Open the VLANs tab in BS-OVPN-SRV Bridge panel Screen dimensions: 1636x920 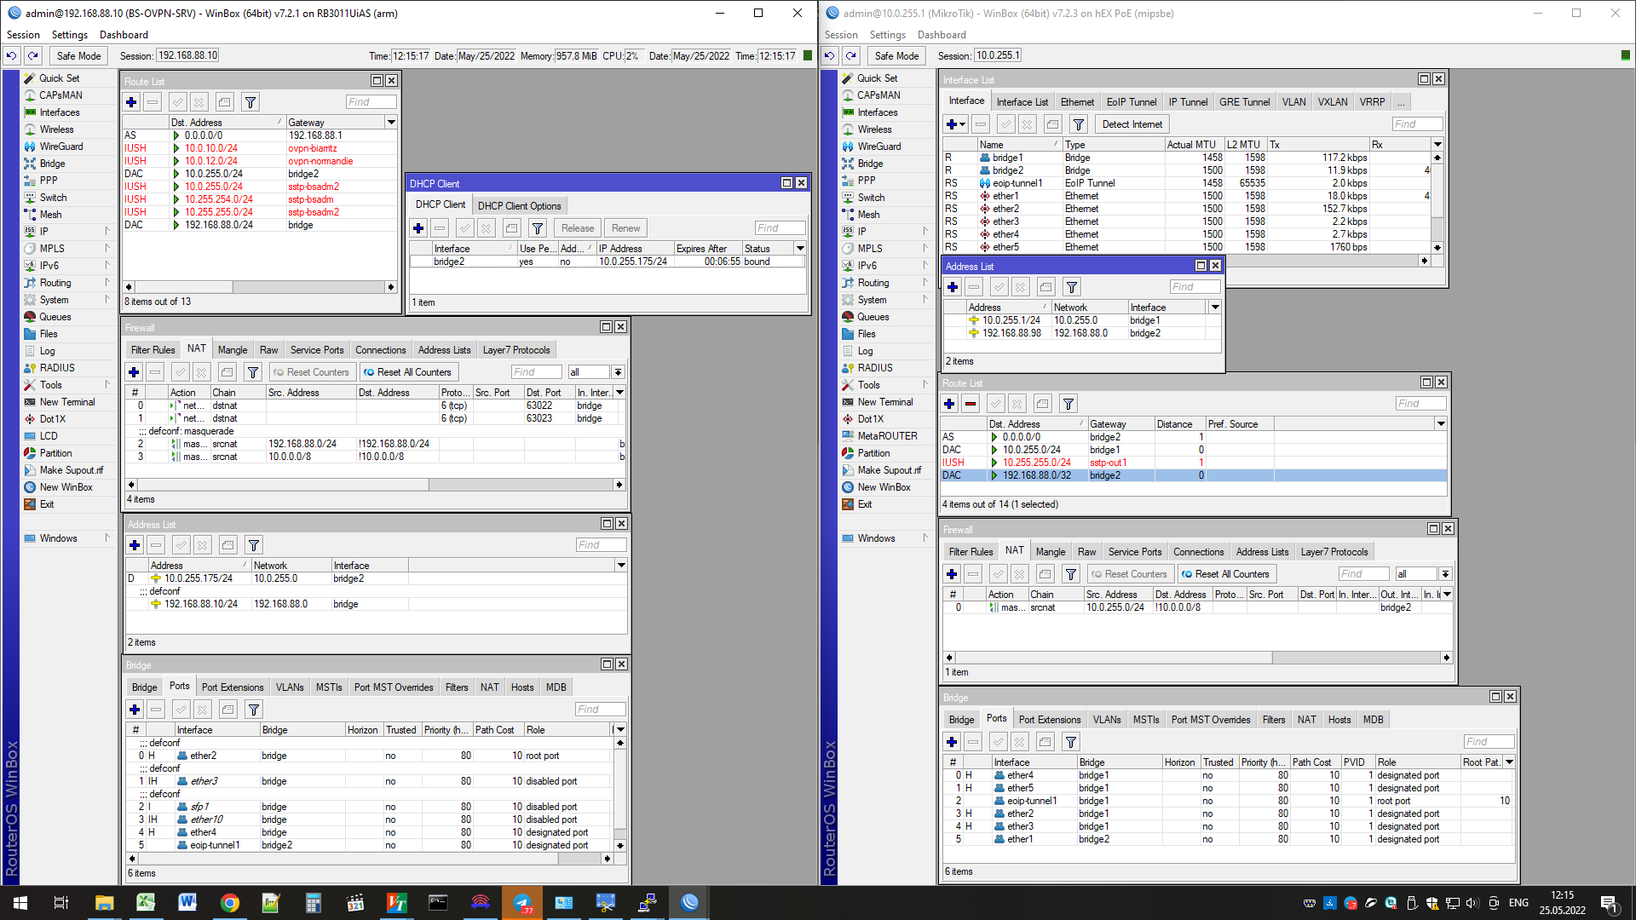[x=290, y=687]
